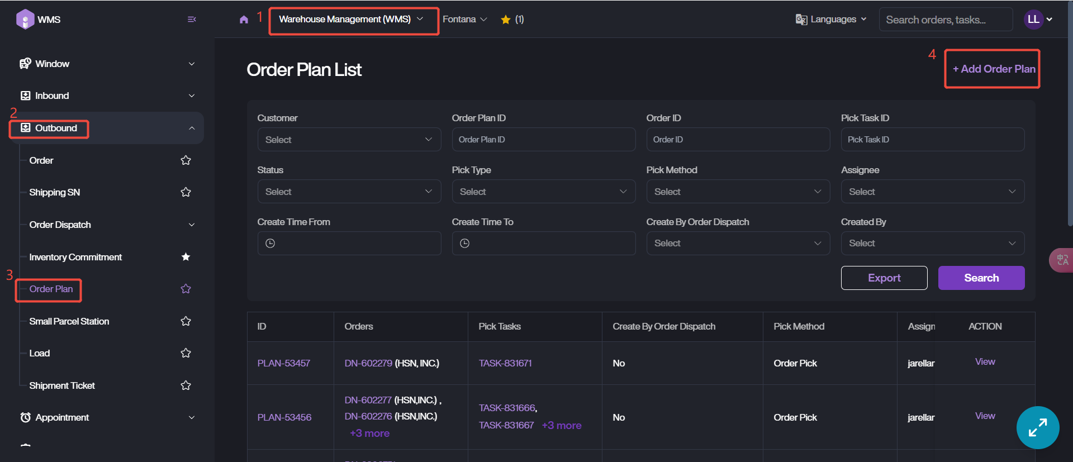The image size is (1073, 462).
Task: Click the home icon in top bar
Action: pyautogui.click(x=244, y=20)
